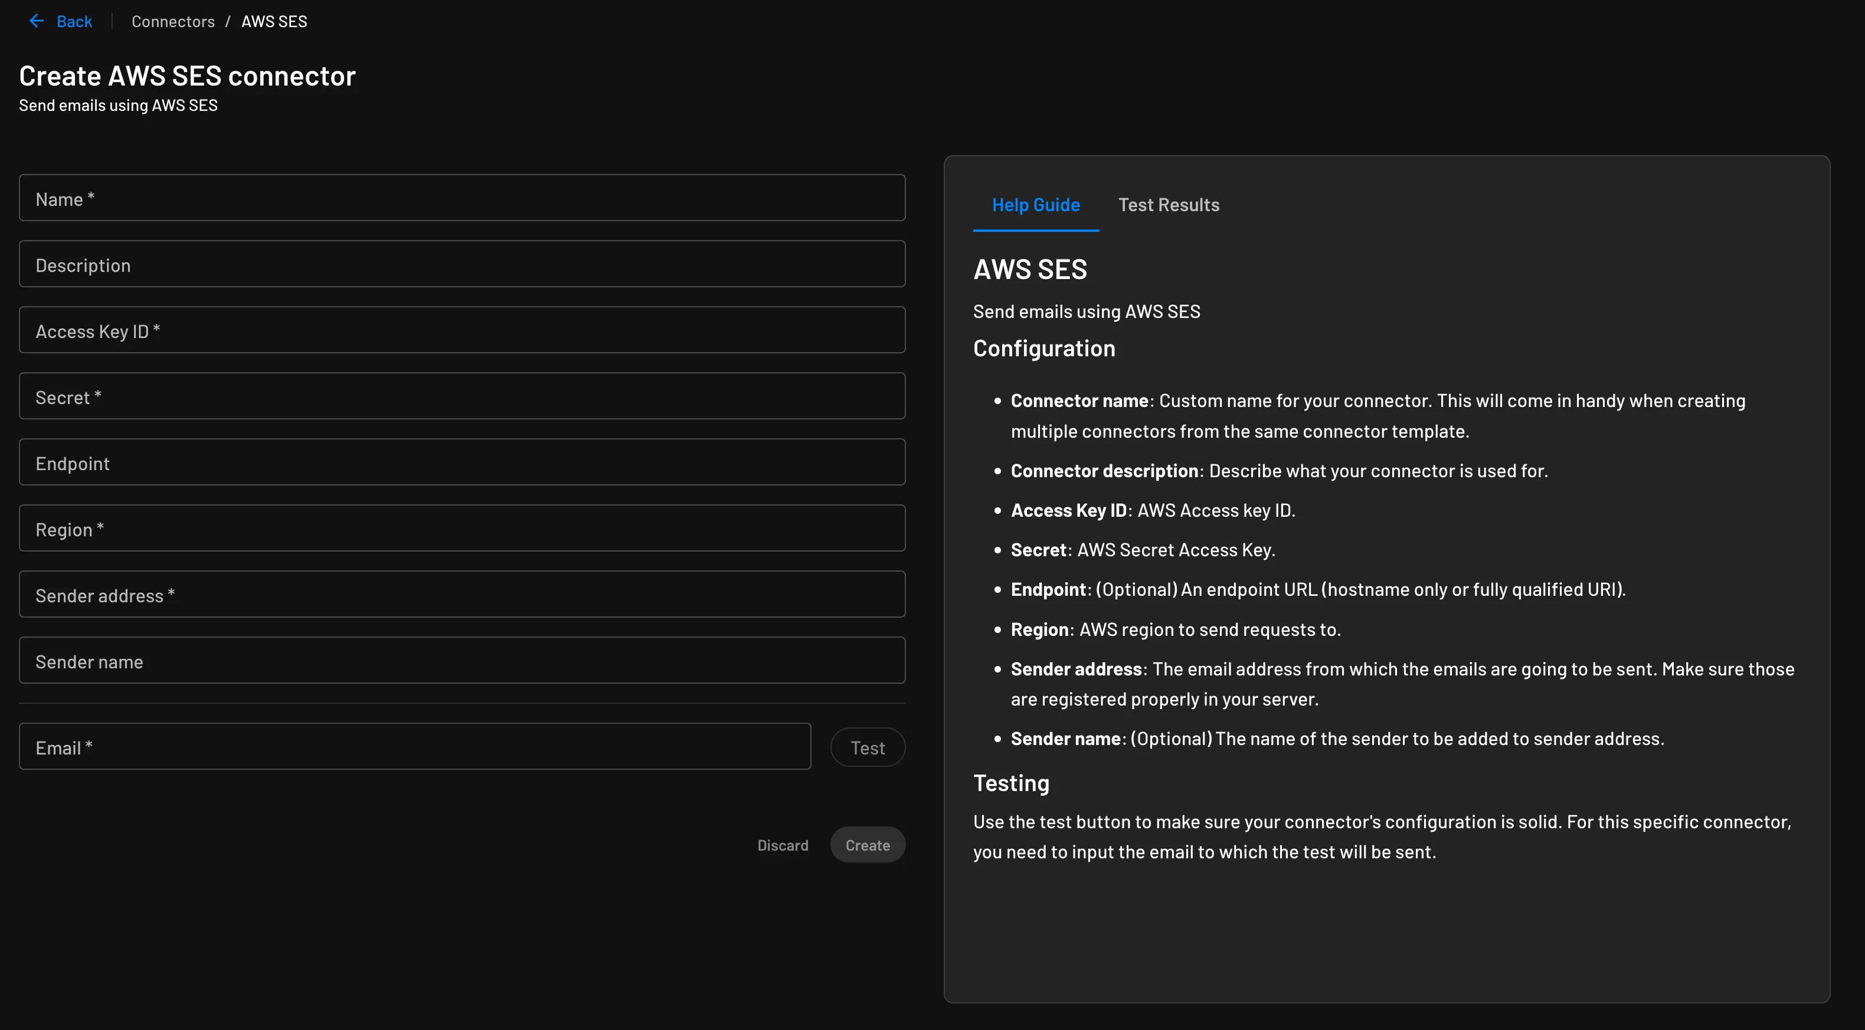The image size is (1865, 1030).
Task: Focus the Region input field
Action: pyautogui.click(x=462, y=529)
